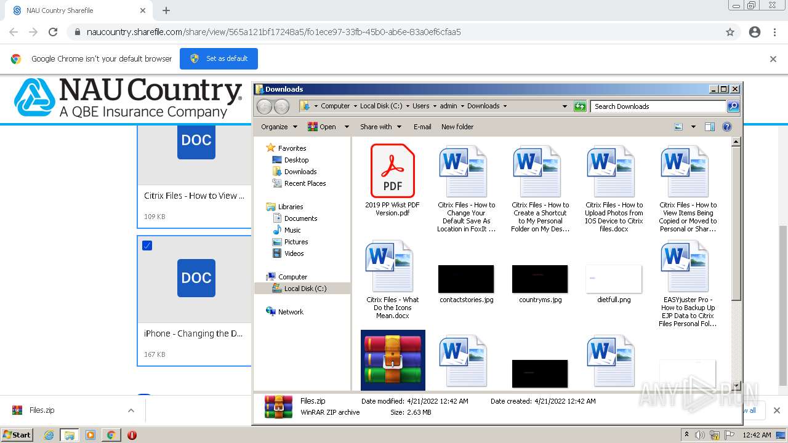The height and width of the screenshot is (443, 788).
Task: Click Users in the address breadcrumb
Action: tap(420, 106)
